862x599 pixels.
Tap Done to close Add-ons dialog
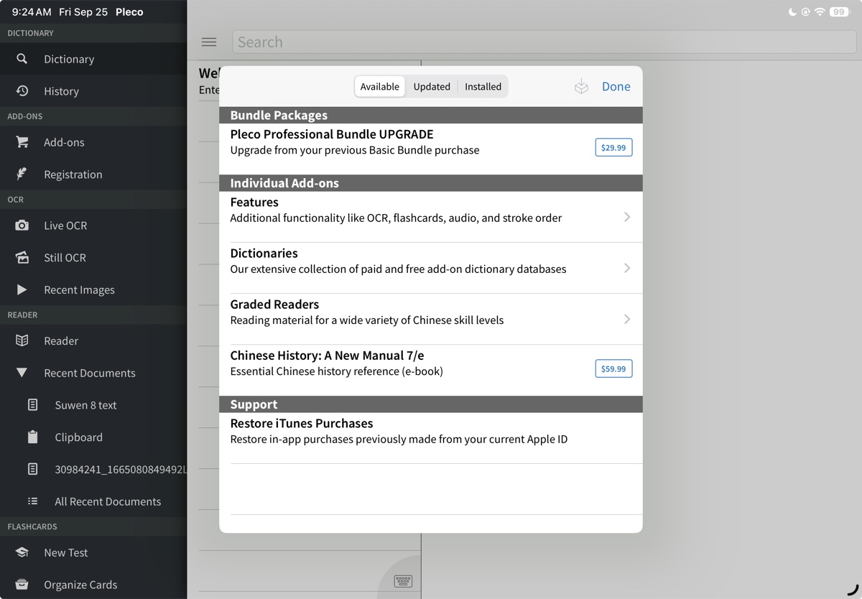(616, 86)
